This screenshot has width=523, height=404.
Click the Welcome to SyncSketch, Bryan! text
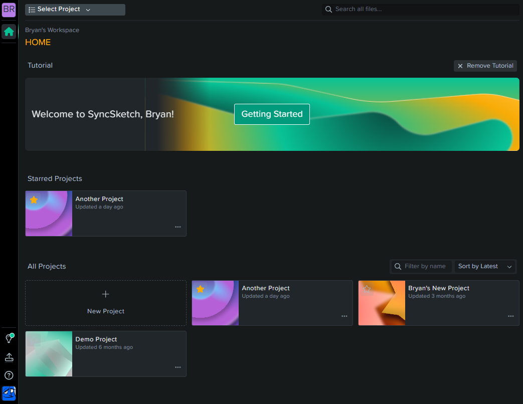(x=103, y=114)
